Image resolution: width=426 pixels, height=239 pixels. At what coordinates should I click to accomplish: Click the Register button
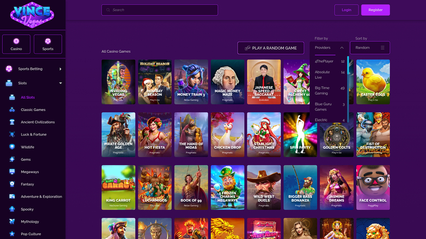pyautogui.click(x=375, y=10)
